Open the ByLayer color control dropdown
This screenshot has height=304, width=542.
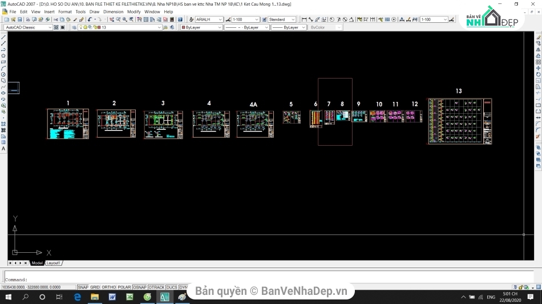pos(201,27)
